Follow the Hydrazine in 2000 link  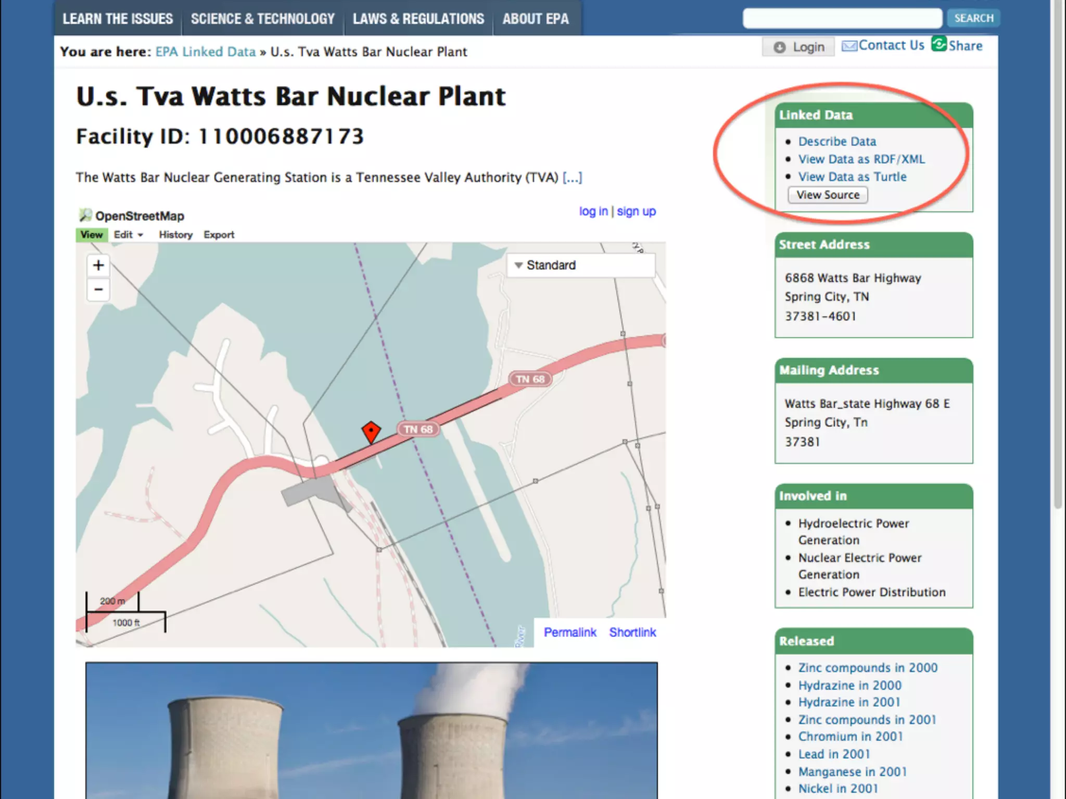(849, 685)
